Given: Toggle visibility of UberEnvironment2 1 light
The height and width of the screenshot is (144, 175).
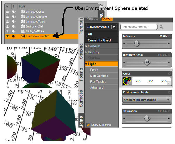Looking at the screenshot, I should [x=8, y=36].
